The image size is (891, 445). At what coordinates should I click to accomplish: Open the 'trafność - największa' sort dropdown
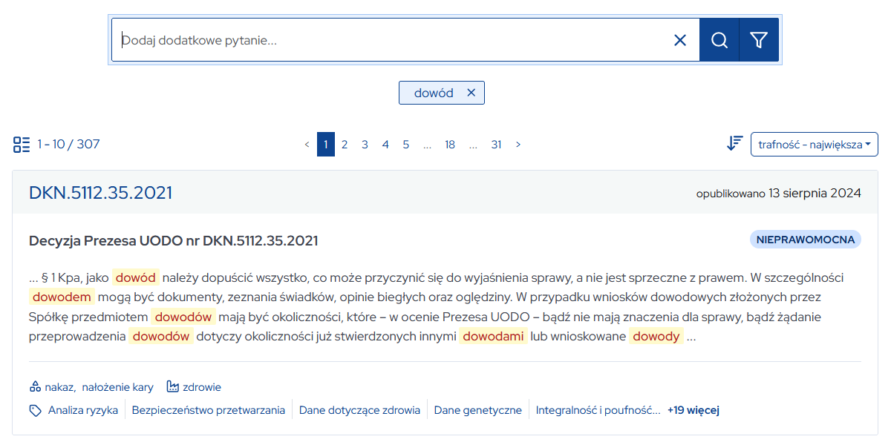click(815, 144)
